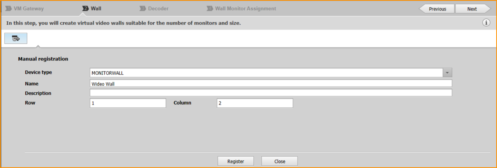Open the MONITORWALL device type combo box

(266, 73)
